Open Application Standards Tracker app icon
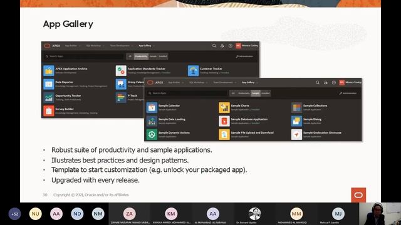 [121, 71]
